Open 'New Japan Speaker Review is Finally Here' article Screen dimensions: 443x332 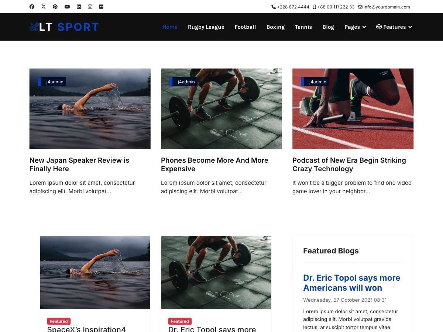pyautogui.click(x=79, y=165)
